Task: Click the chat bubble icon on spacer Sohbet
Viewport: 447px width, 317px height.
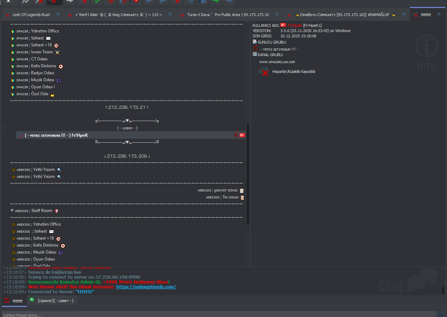Action: point(48,38)
